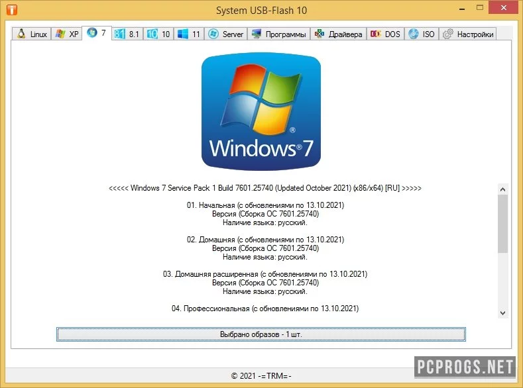Click the Выбрано образов - 1 шт. button
Screen dimensions: 523x388
tap(261, 334)
